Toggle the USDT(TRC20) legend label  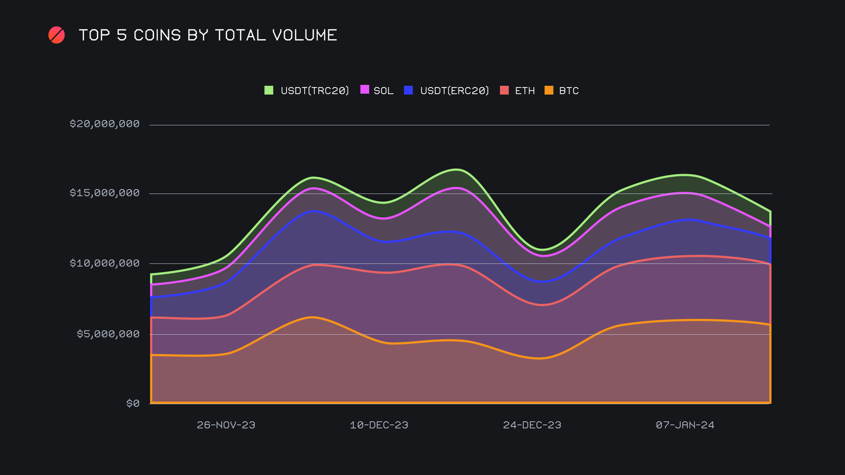[315, 91]
